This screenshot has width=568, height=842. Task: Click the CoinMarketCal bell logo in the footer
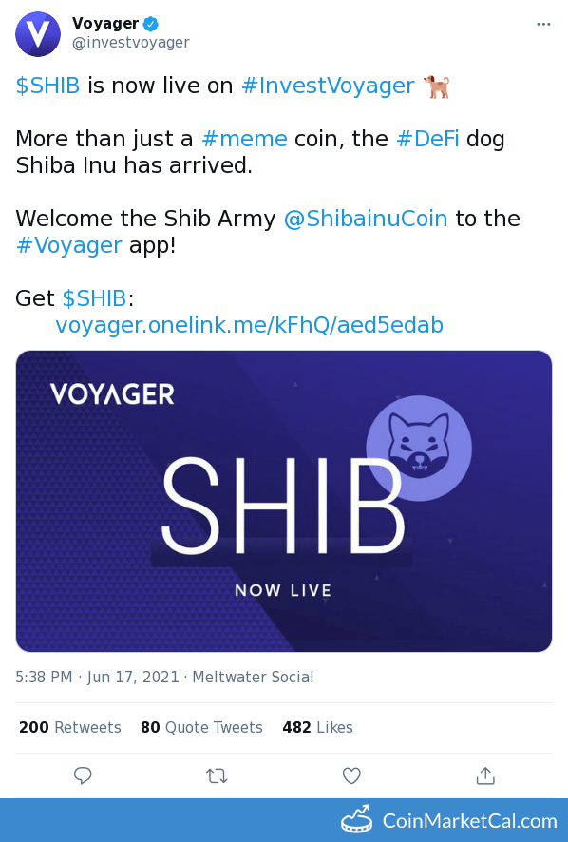click(x=359, y=821)
